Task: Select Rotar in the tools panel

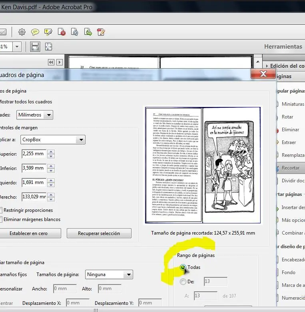Action: 287,117
